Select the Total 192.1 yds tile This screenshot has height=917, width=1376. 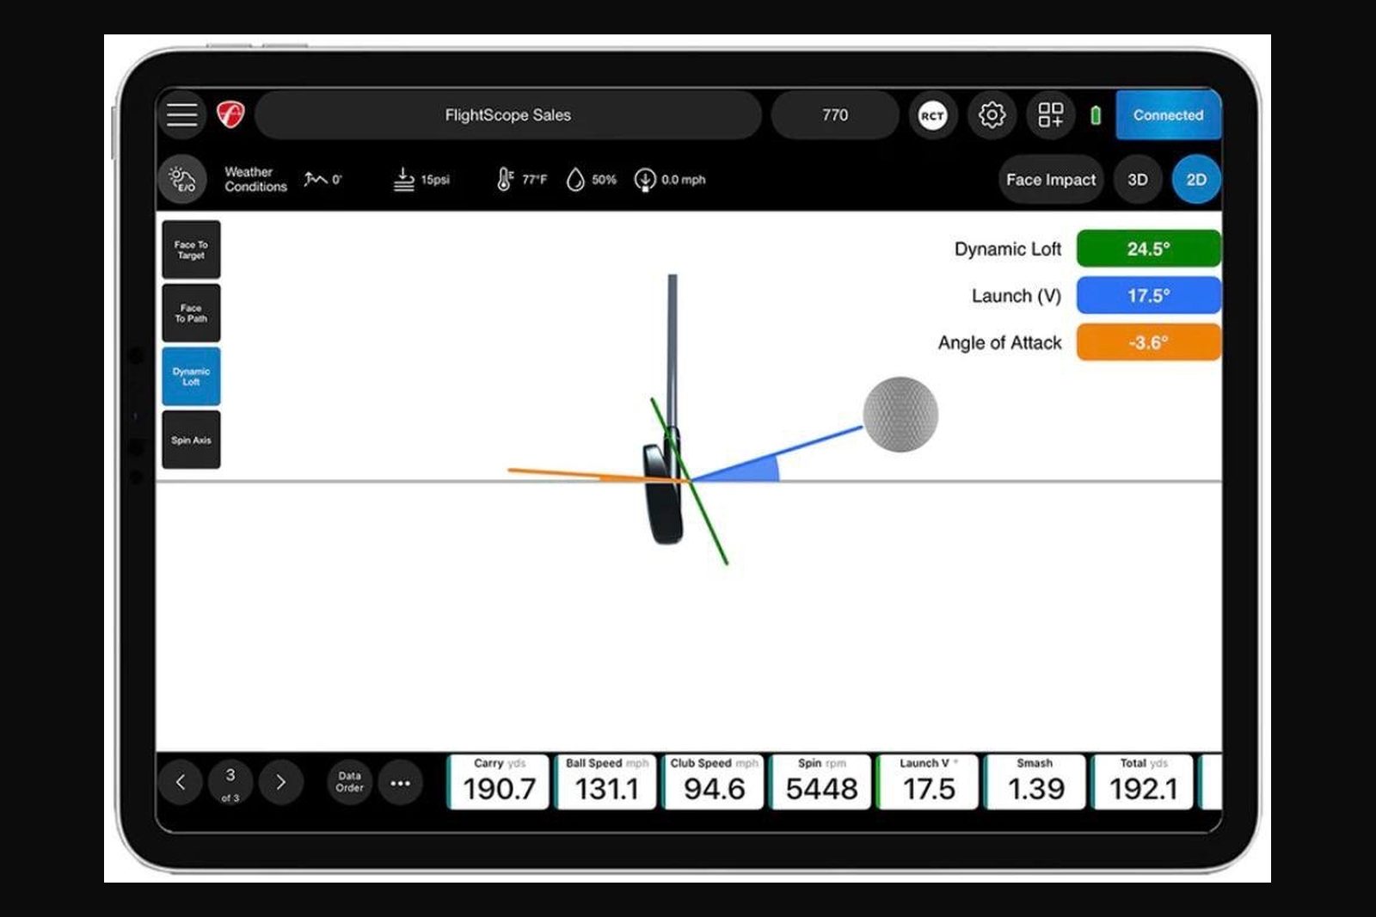point(1143,782)
